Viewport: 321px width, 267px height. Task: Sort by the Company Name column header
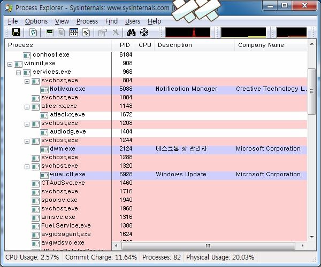pos(271,45)
